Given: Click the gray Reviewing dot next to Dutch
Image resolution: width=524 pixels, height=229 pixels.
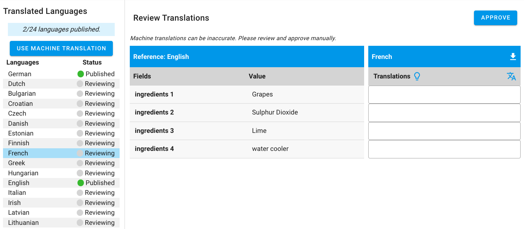Looking at the screenshot, I should tap(80, 83).
